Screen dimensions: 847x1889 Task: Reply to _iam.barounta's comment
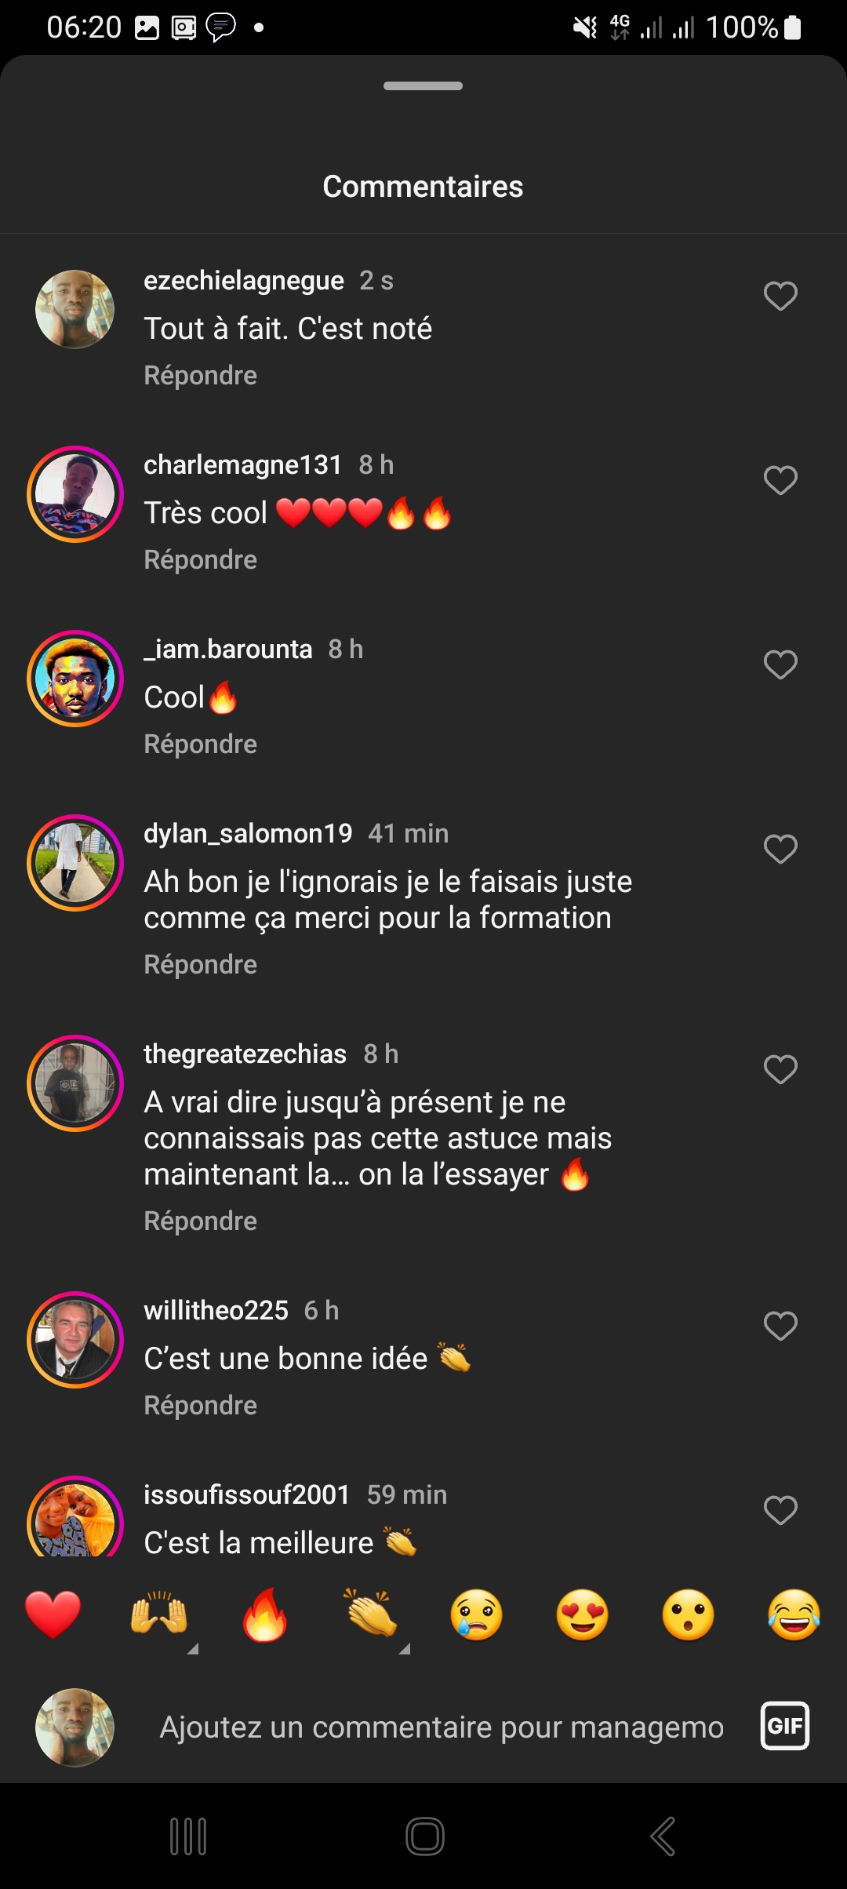(201, 744)
